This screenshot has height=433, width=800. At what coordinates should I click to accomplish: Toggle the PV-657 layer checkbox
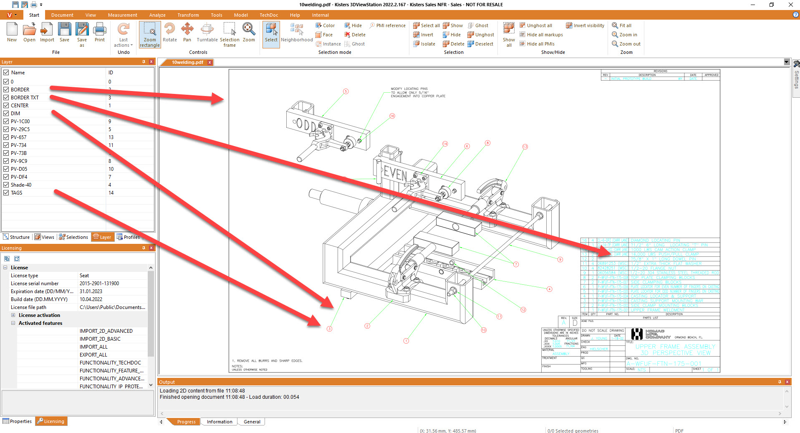(x=6, y=137)
